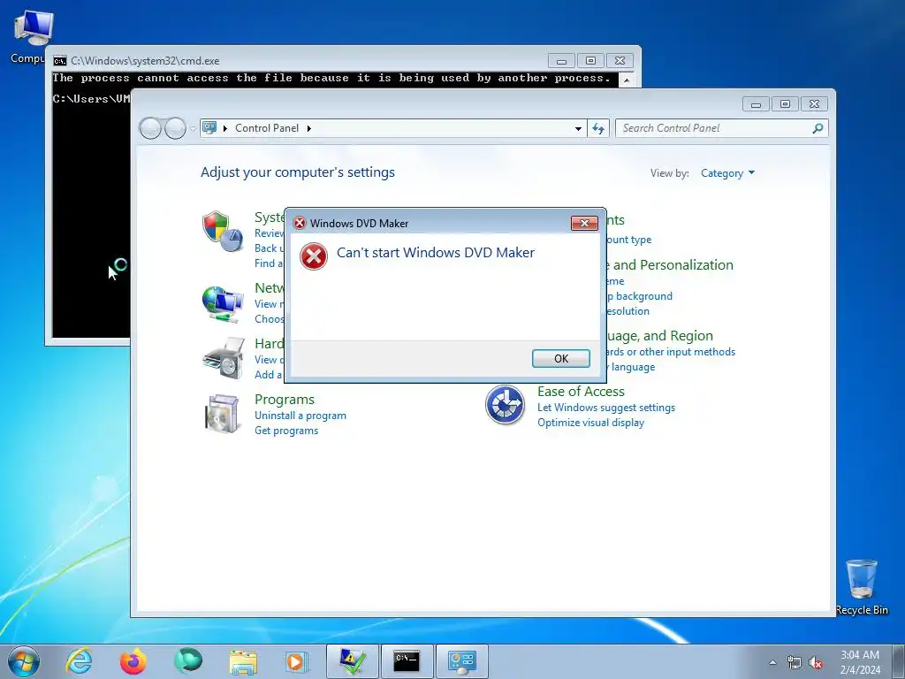
Task: Click the uage, and Region heading
Action: pos(659,336)
